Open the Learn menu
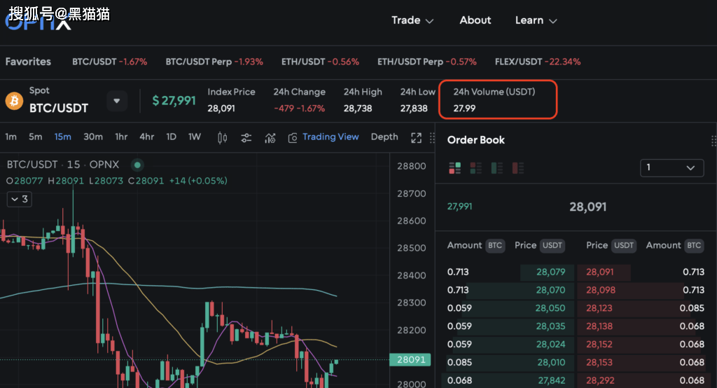 click(536, 20)
